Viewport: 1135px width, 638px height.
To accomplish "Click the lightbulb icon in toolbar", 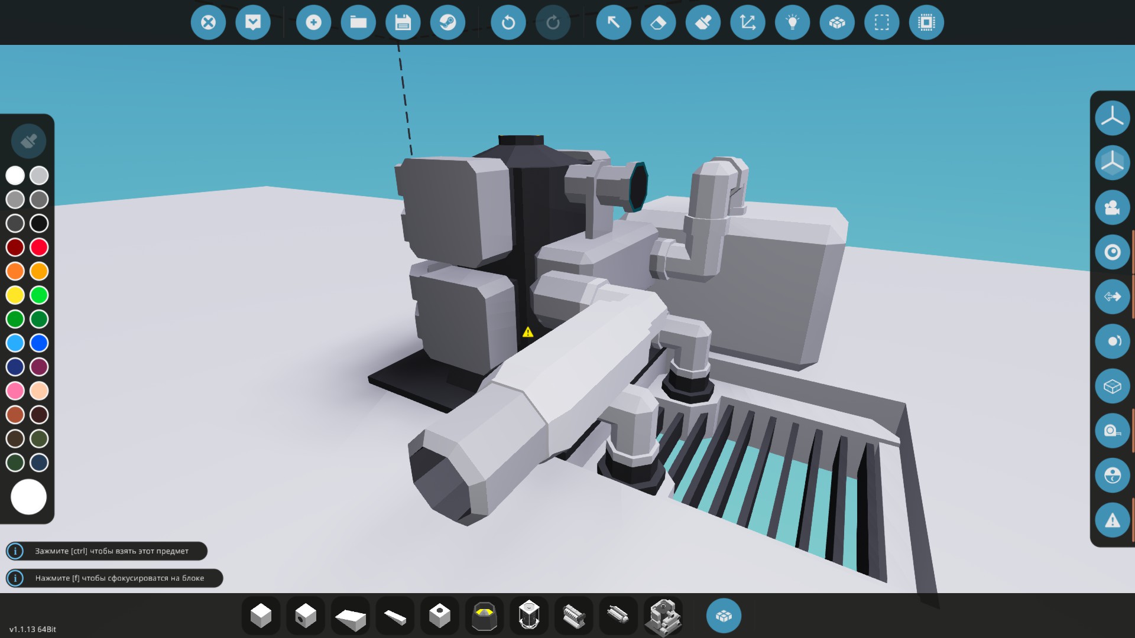I will pyautogui.click(x=792, y=22).
